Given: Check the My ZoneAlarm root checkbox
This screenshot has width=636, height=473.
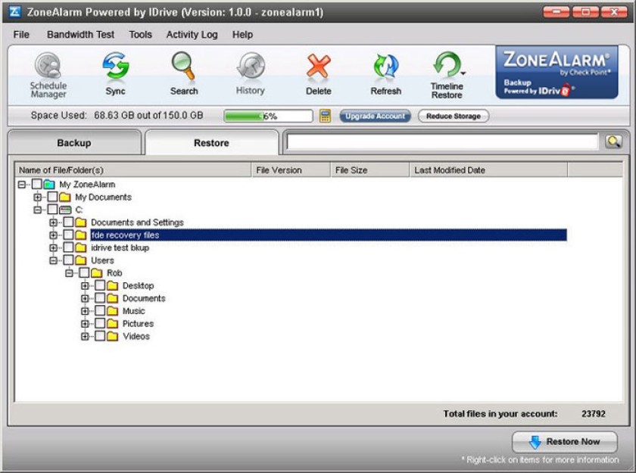Looking at the screenshot, I should pos(36,185).
